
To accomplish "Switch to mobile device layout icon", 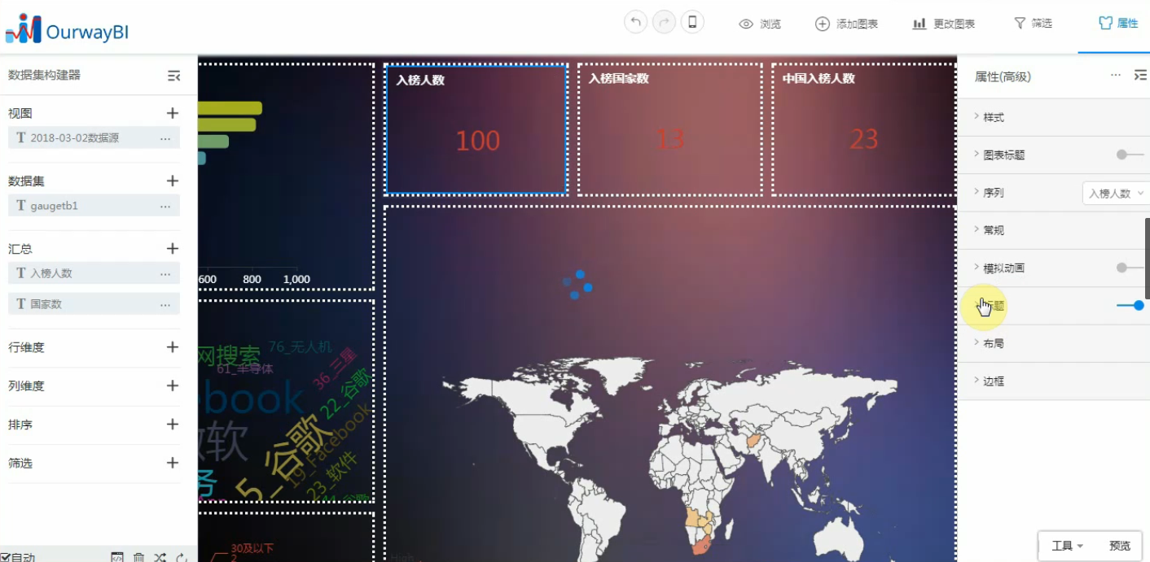I will point(692,22).
